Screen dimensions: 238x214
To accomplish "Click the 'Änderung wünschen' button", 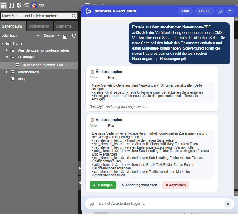I will click(139, 185).
